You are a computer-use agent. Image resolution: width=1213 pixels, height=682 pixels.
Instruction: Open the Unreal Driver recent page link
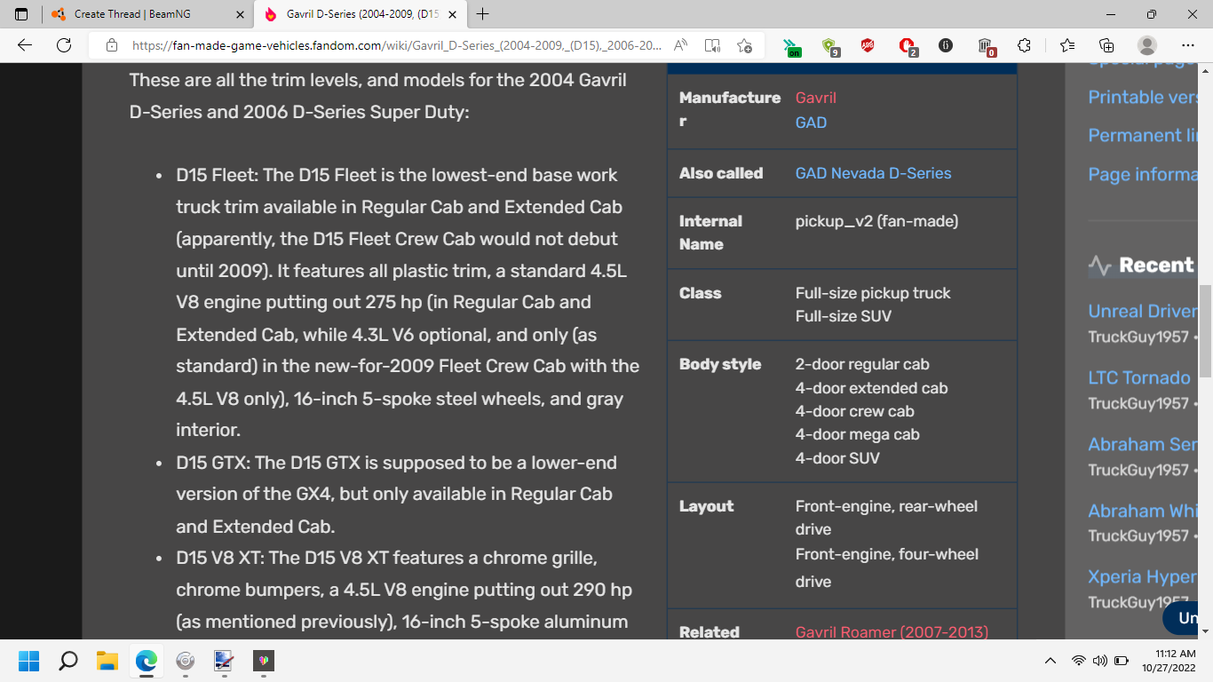click(1143, 311)
